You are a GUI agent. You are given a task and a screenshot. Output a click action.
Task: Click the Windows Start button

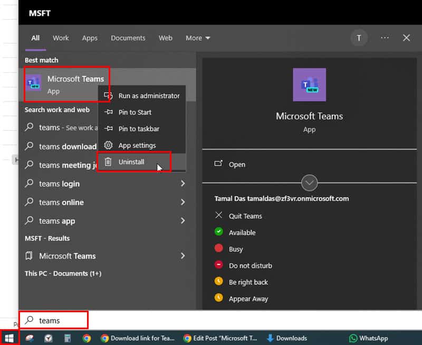coord(9,338)
